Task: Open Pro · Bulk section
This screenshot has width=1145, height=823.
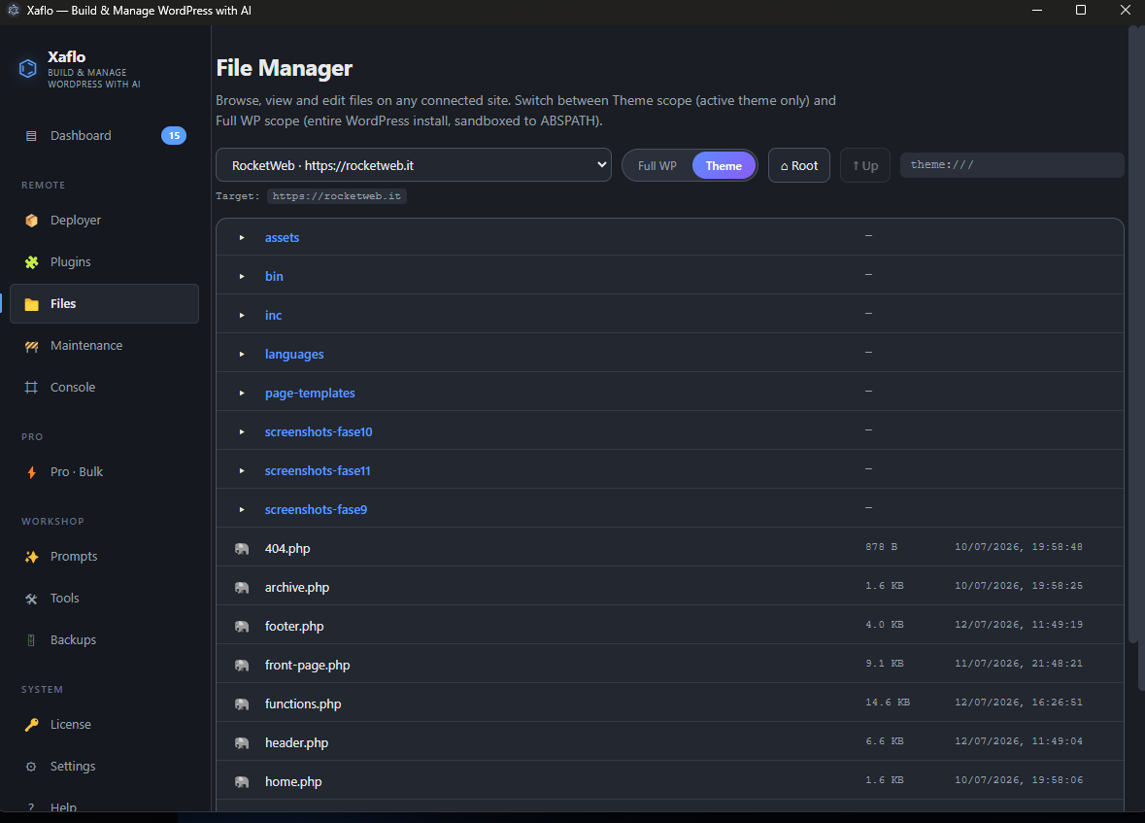Action: coord(105,472)
